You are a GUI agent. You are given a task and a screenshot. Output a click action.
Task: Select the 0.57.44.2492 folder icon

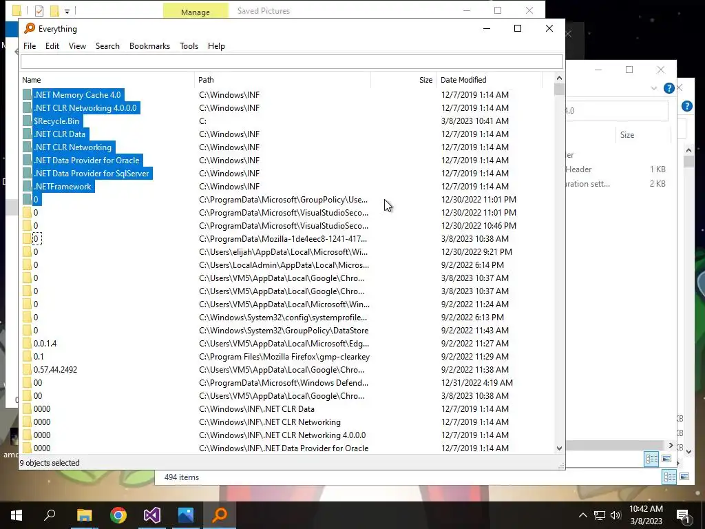pyautogui.click(x=27, y=369)
